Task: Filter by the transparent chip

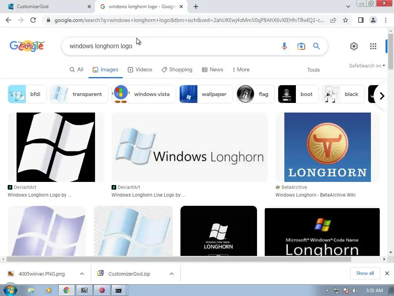Action: click(79, 94)
